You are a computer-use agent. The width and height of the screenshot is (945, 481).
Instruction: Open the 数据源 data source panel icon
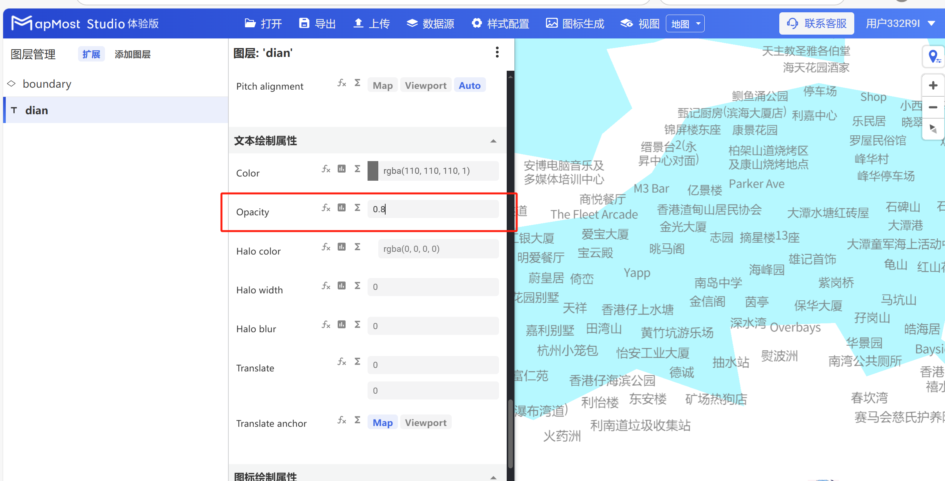pyautogui.click(x=412, y=23)
